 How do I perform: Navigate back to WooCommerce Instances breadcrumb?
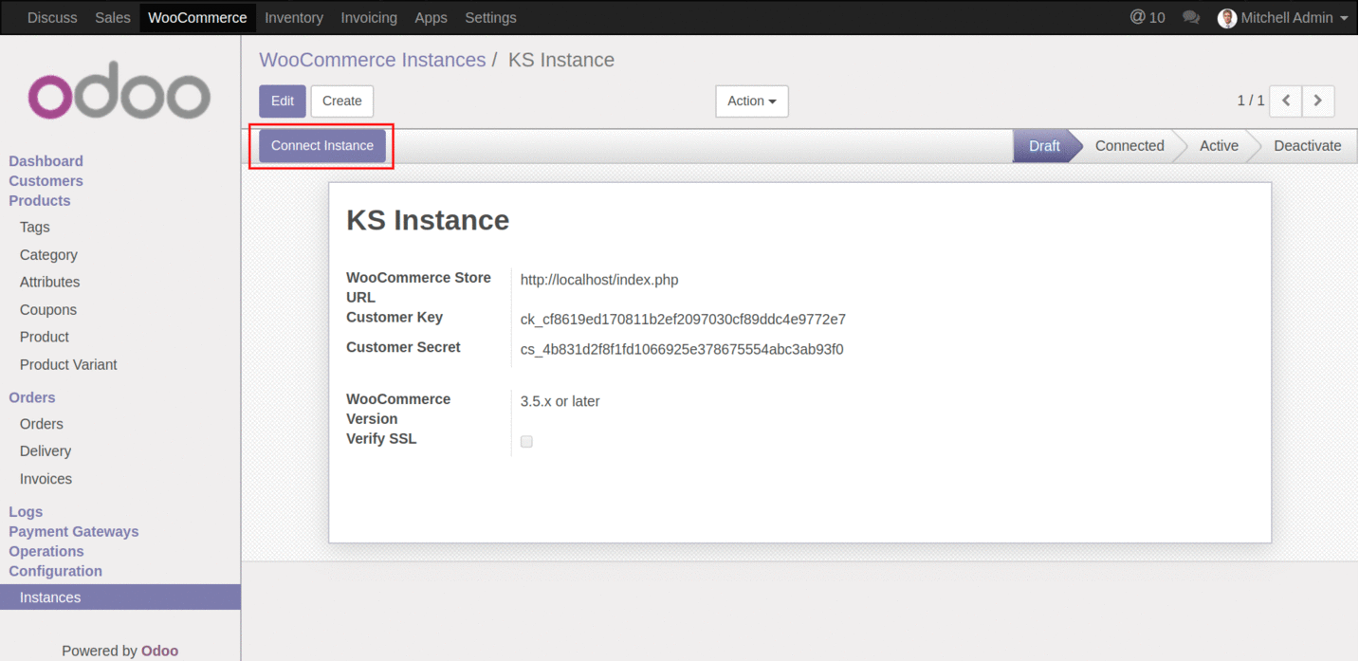click(x=372, y=60)
